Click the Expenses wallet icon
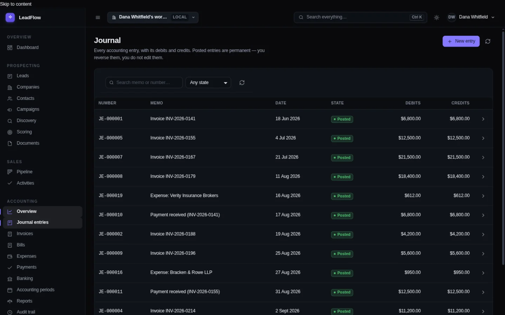This screenshot has height=315, width=505. click(x=10, y=256)
